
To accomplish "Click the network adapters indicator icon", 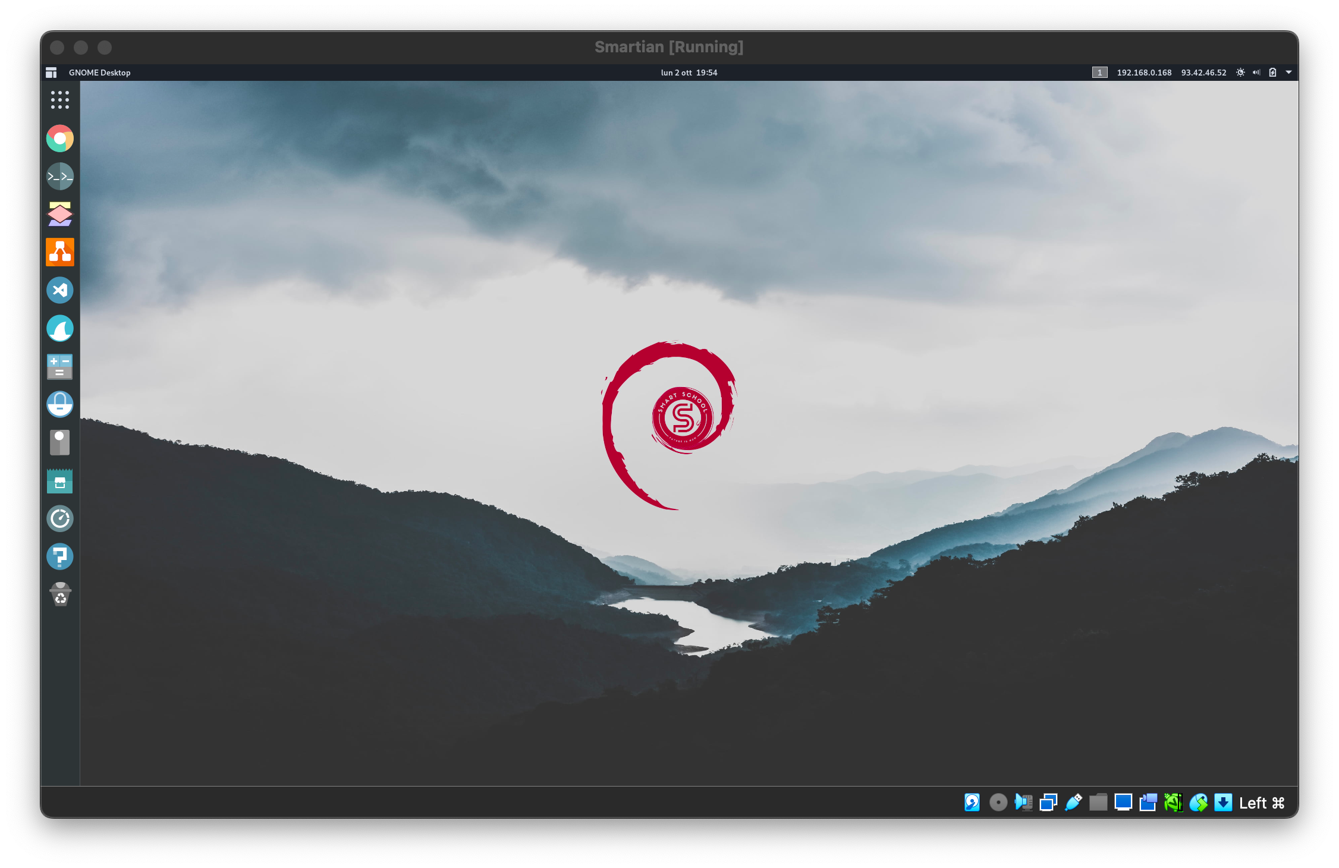I will 1048,803.
